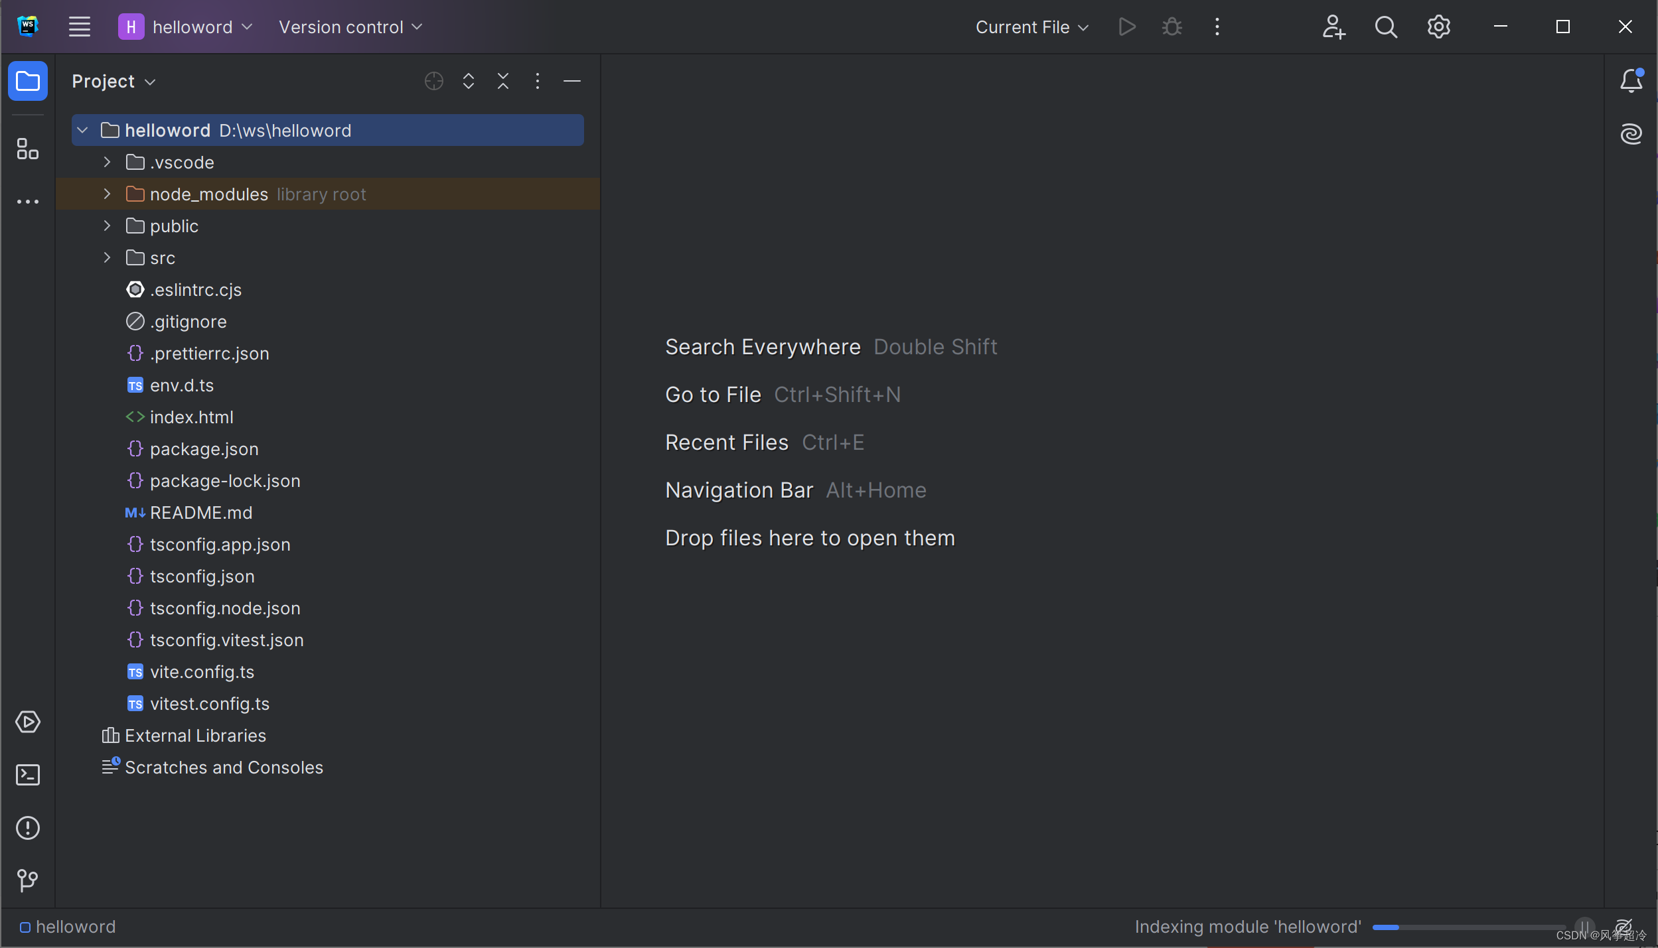This screenshot has width=1658, height=948.
Task: Open the main hamburger menu
Action: tap(79, 27)
